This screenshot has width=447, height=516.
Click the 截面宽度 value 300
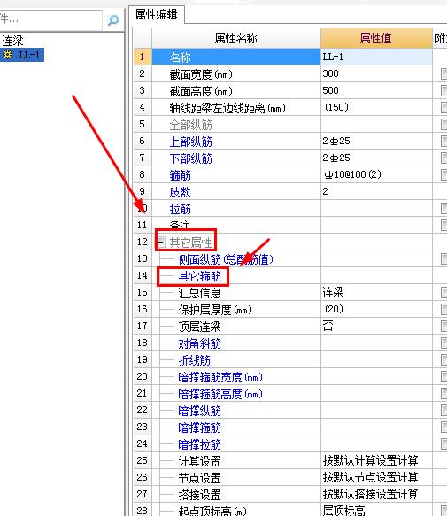[x=330, y=73]
